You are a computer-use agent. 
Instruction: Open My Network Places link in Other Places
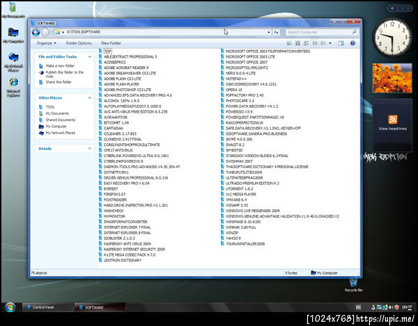tap(61, 133)
